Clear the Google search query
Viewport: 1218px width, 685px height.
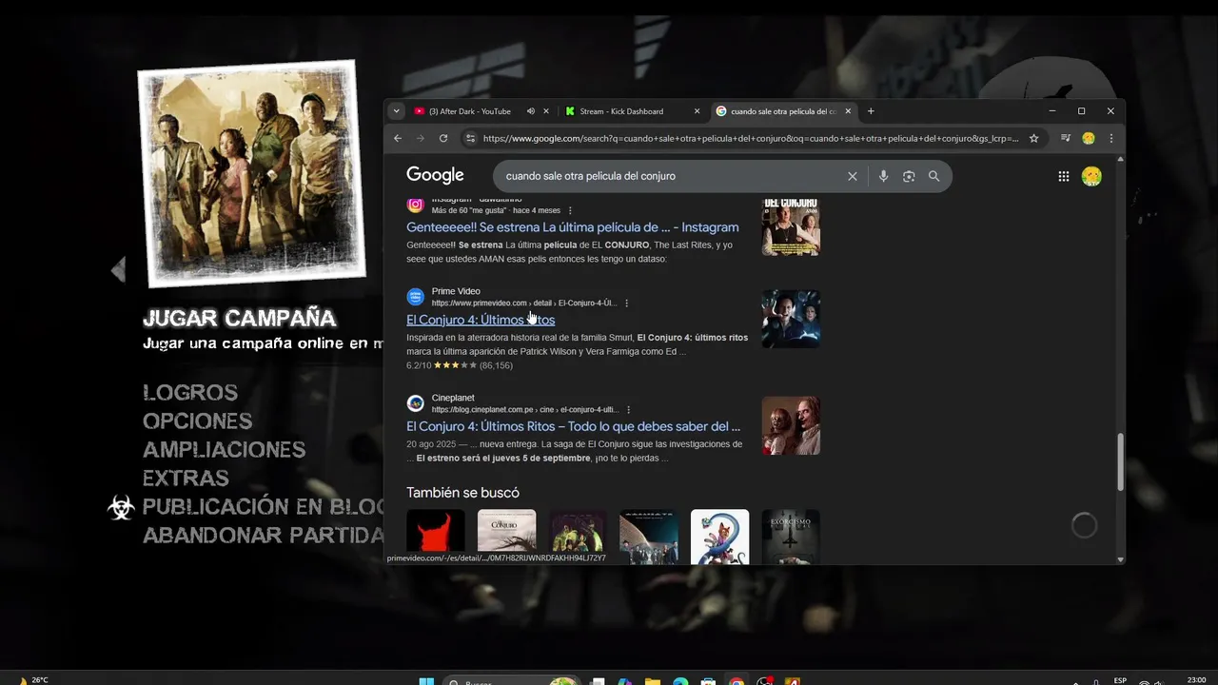click(x=853, y=176)
